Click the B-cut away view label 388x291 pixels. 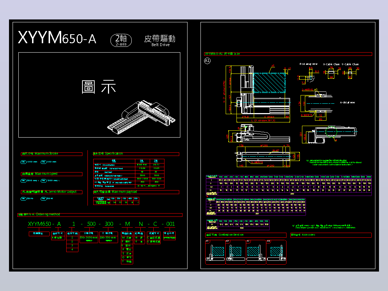click(308, 64)
